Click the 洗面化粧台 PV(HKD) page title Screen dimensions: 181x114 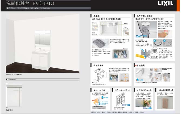click(x=30, y=3)
